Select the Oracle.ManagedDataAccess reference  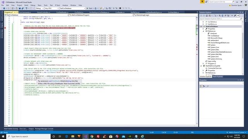pyautogui.click(x=220, y=43)
